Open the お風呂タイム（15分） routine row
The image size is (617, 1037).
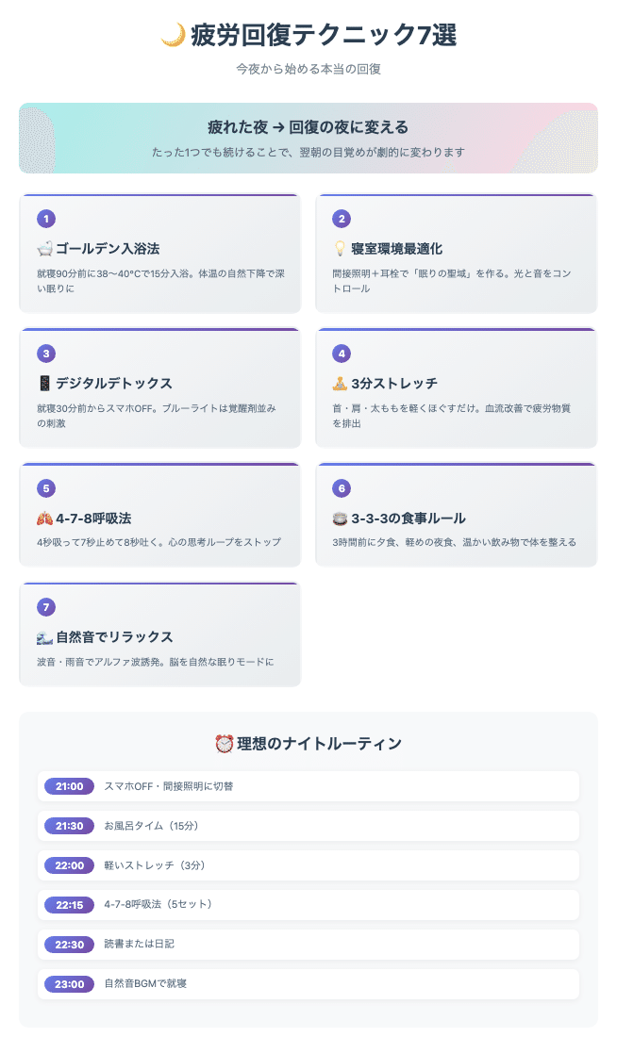pos(308,826)
